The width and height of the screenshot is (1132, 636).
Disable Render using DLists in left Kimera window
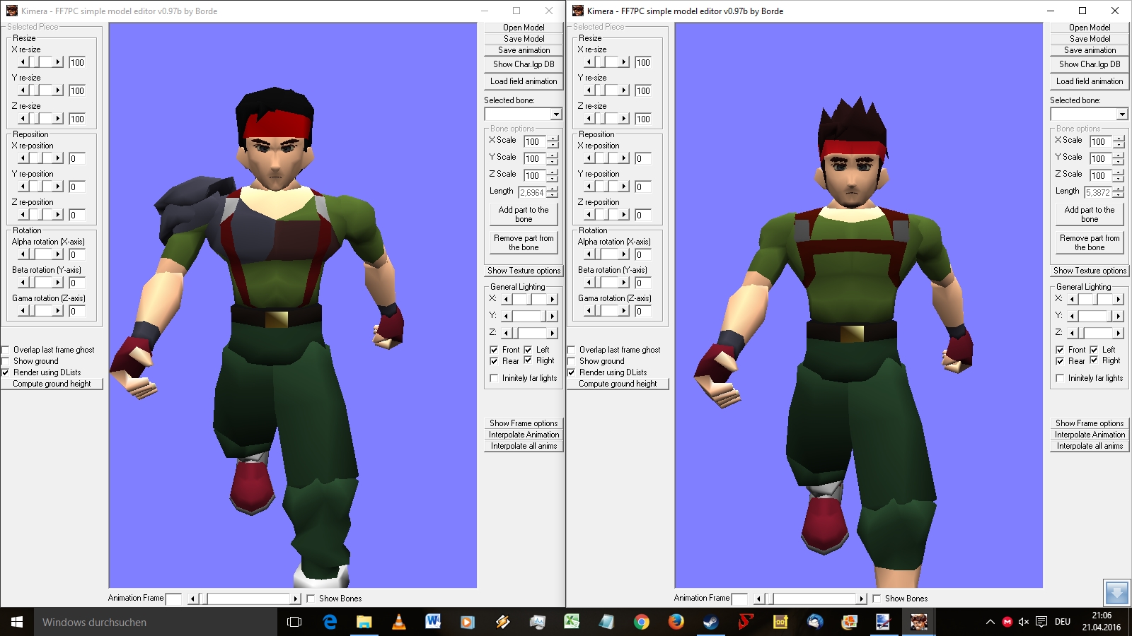click(x=6, y=372)
